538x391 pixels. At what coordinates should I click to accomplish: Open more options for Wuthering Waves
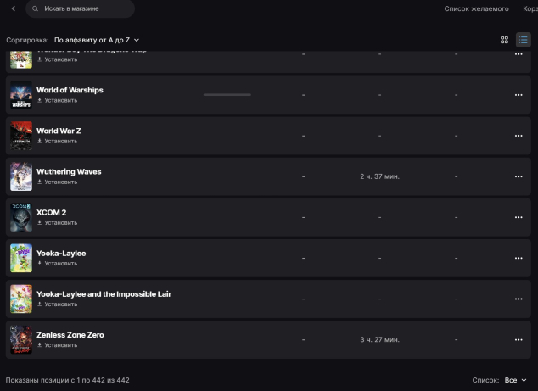[518, 176]
